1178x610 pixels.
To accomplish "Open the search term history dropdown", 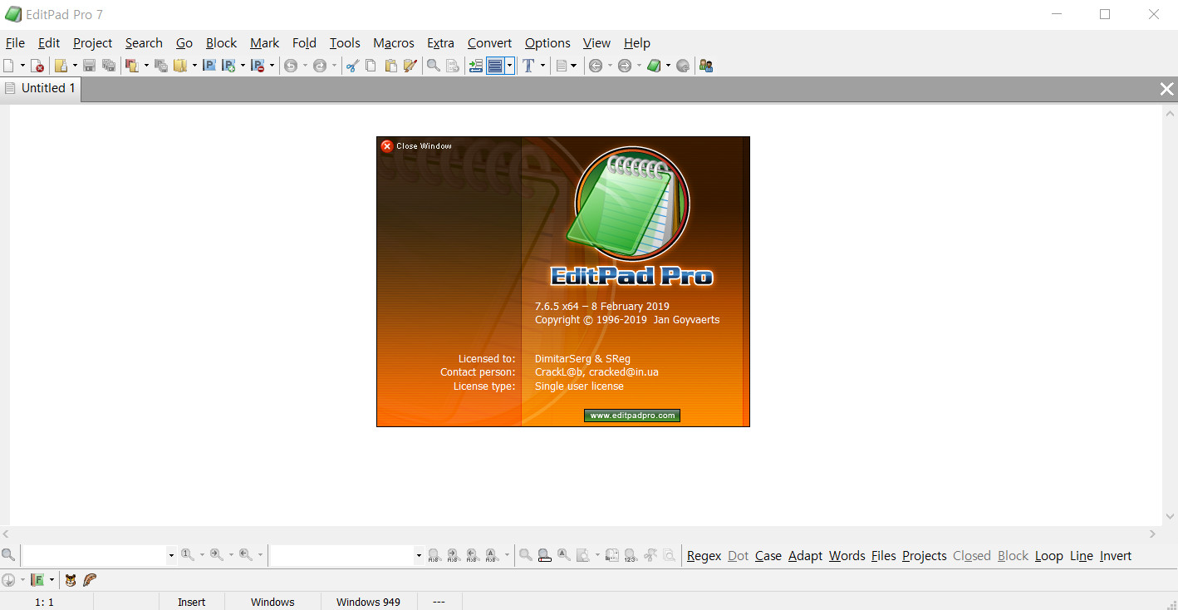I will pyautogui.click(x=171, y=555).
